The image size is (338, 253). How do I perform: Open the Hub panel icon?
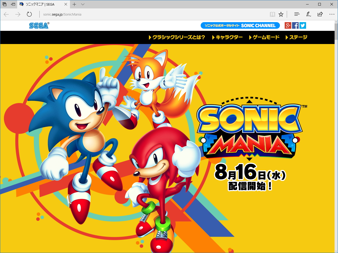(x=297, y=14)
